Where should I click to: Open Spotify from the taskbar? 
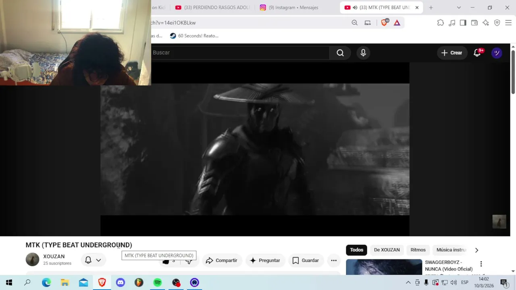pyautogui.click(x=158, y=283)
